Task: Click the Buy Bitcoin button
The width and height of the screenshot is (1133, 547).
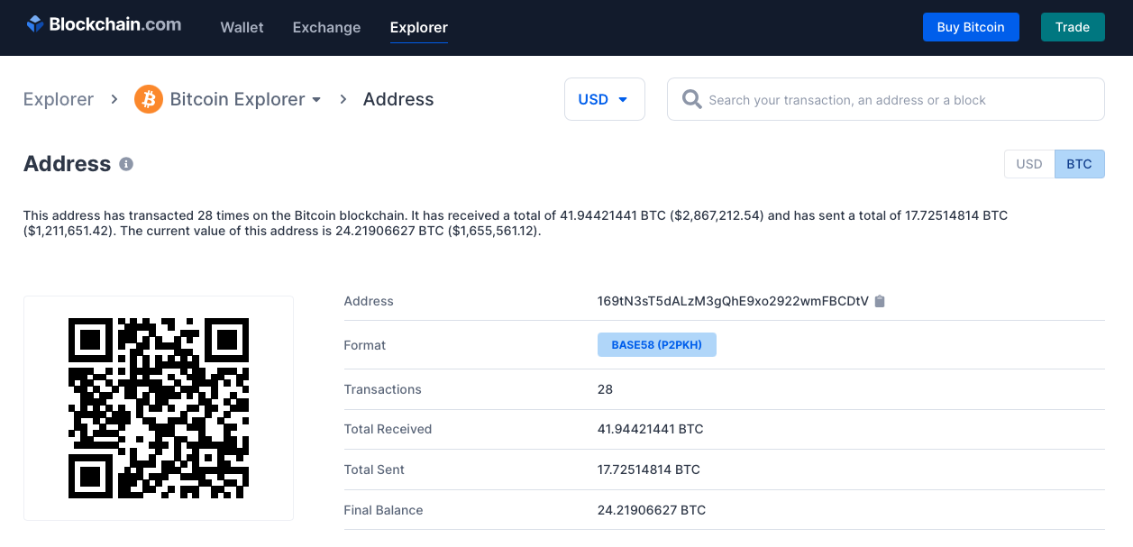Action: pos(971,27)
